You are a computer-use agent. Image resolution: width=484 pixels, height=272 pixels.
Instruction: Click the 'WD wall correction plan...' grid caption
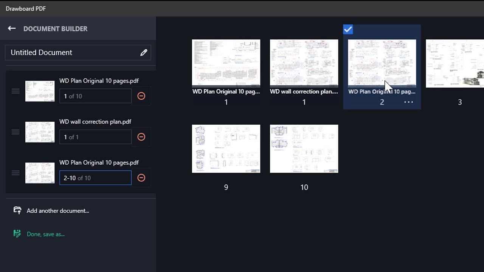(x=304, y=91)
